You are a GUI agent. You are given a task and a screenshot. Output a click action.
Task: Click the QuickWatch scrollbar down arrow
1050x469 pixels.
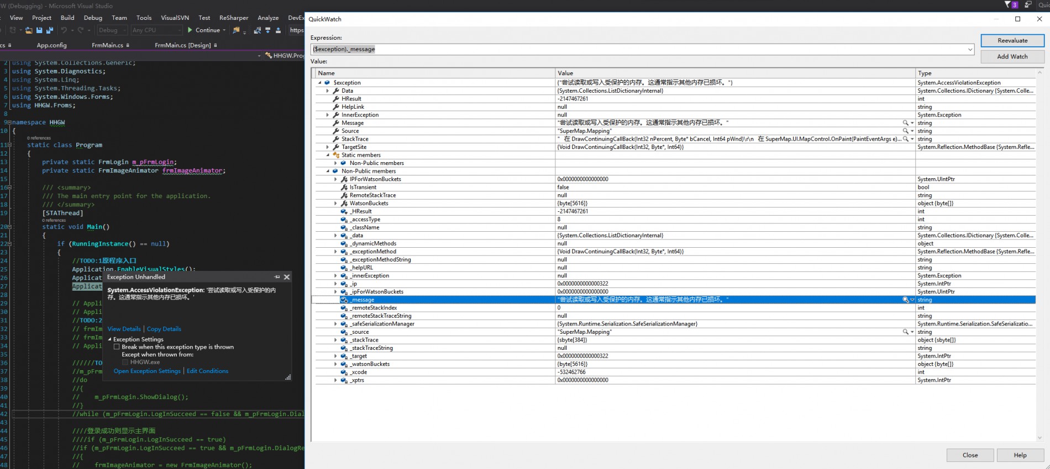pyautogui.click(x=1039, y=438)
